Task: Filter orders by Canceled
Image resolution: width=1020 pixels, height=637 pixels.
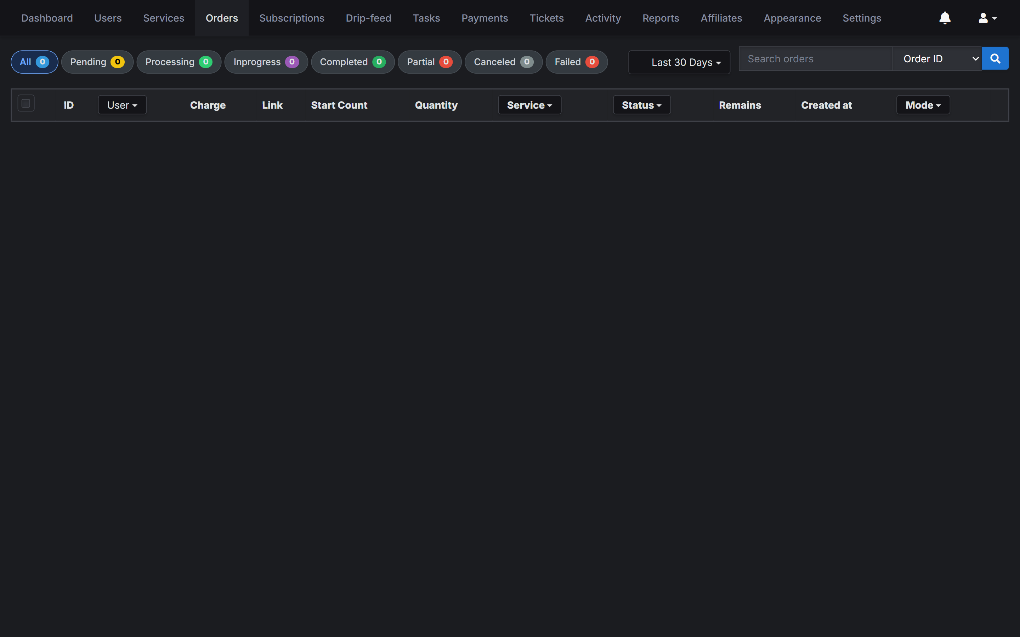Action: (x=503, y=62)
